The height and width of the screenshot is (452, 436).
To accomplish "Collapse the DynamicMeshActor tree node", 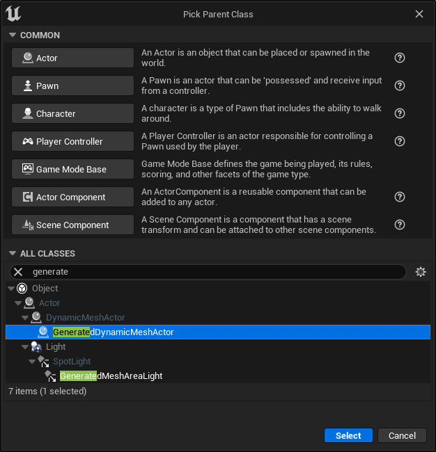I will tap(25, 317).
